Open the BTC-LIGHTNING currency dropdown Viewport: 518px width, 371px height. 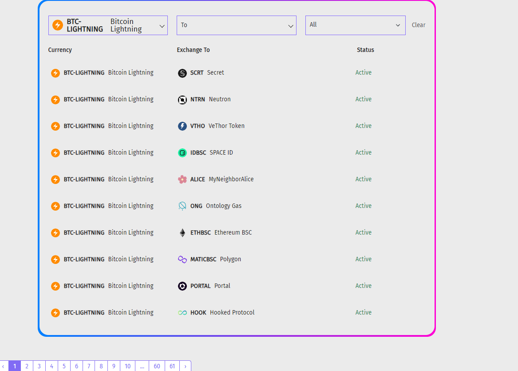point(108,25)
